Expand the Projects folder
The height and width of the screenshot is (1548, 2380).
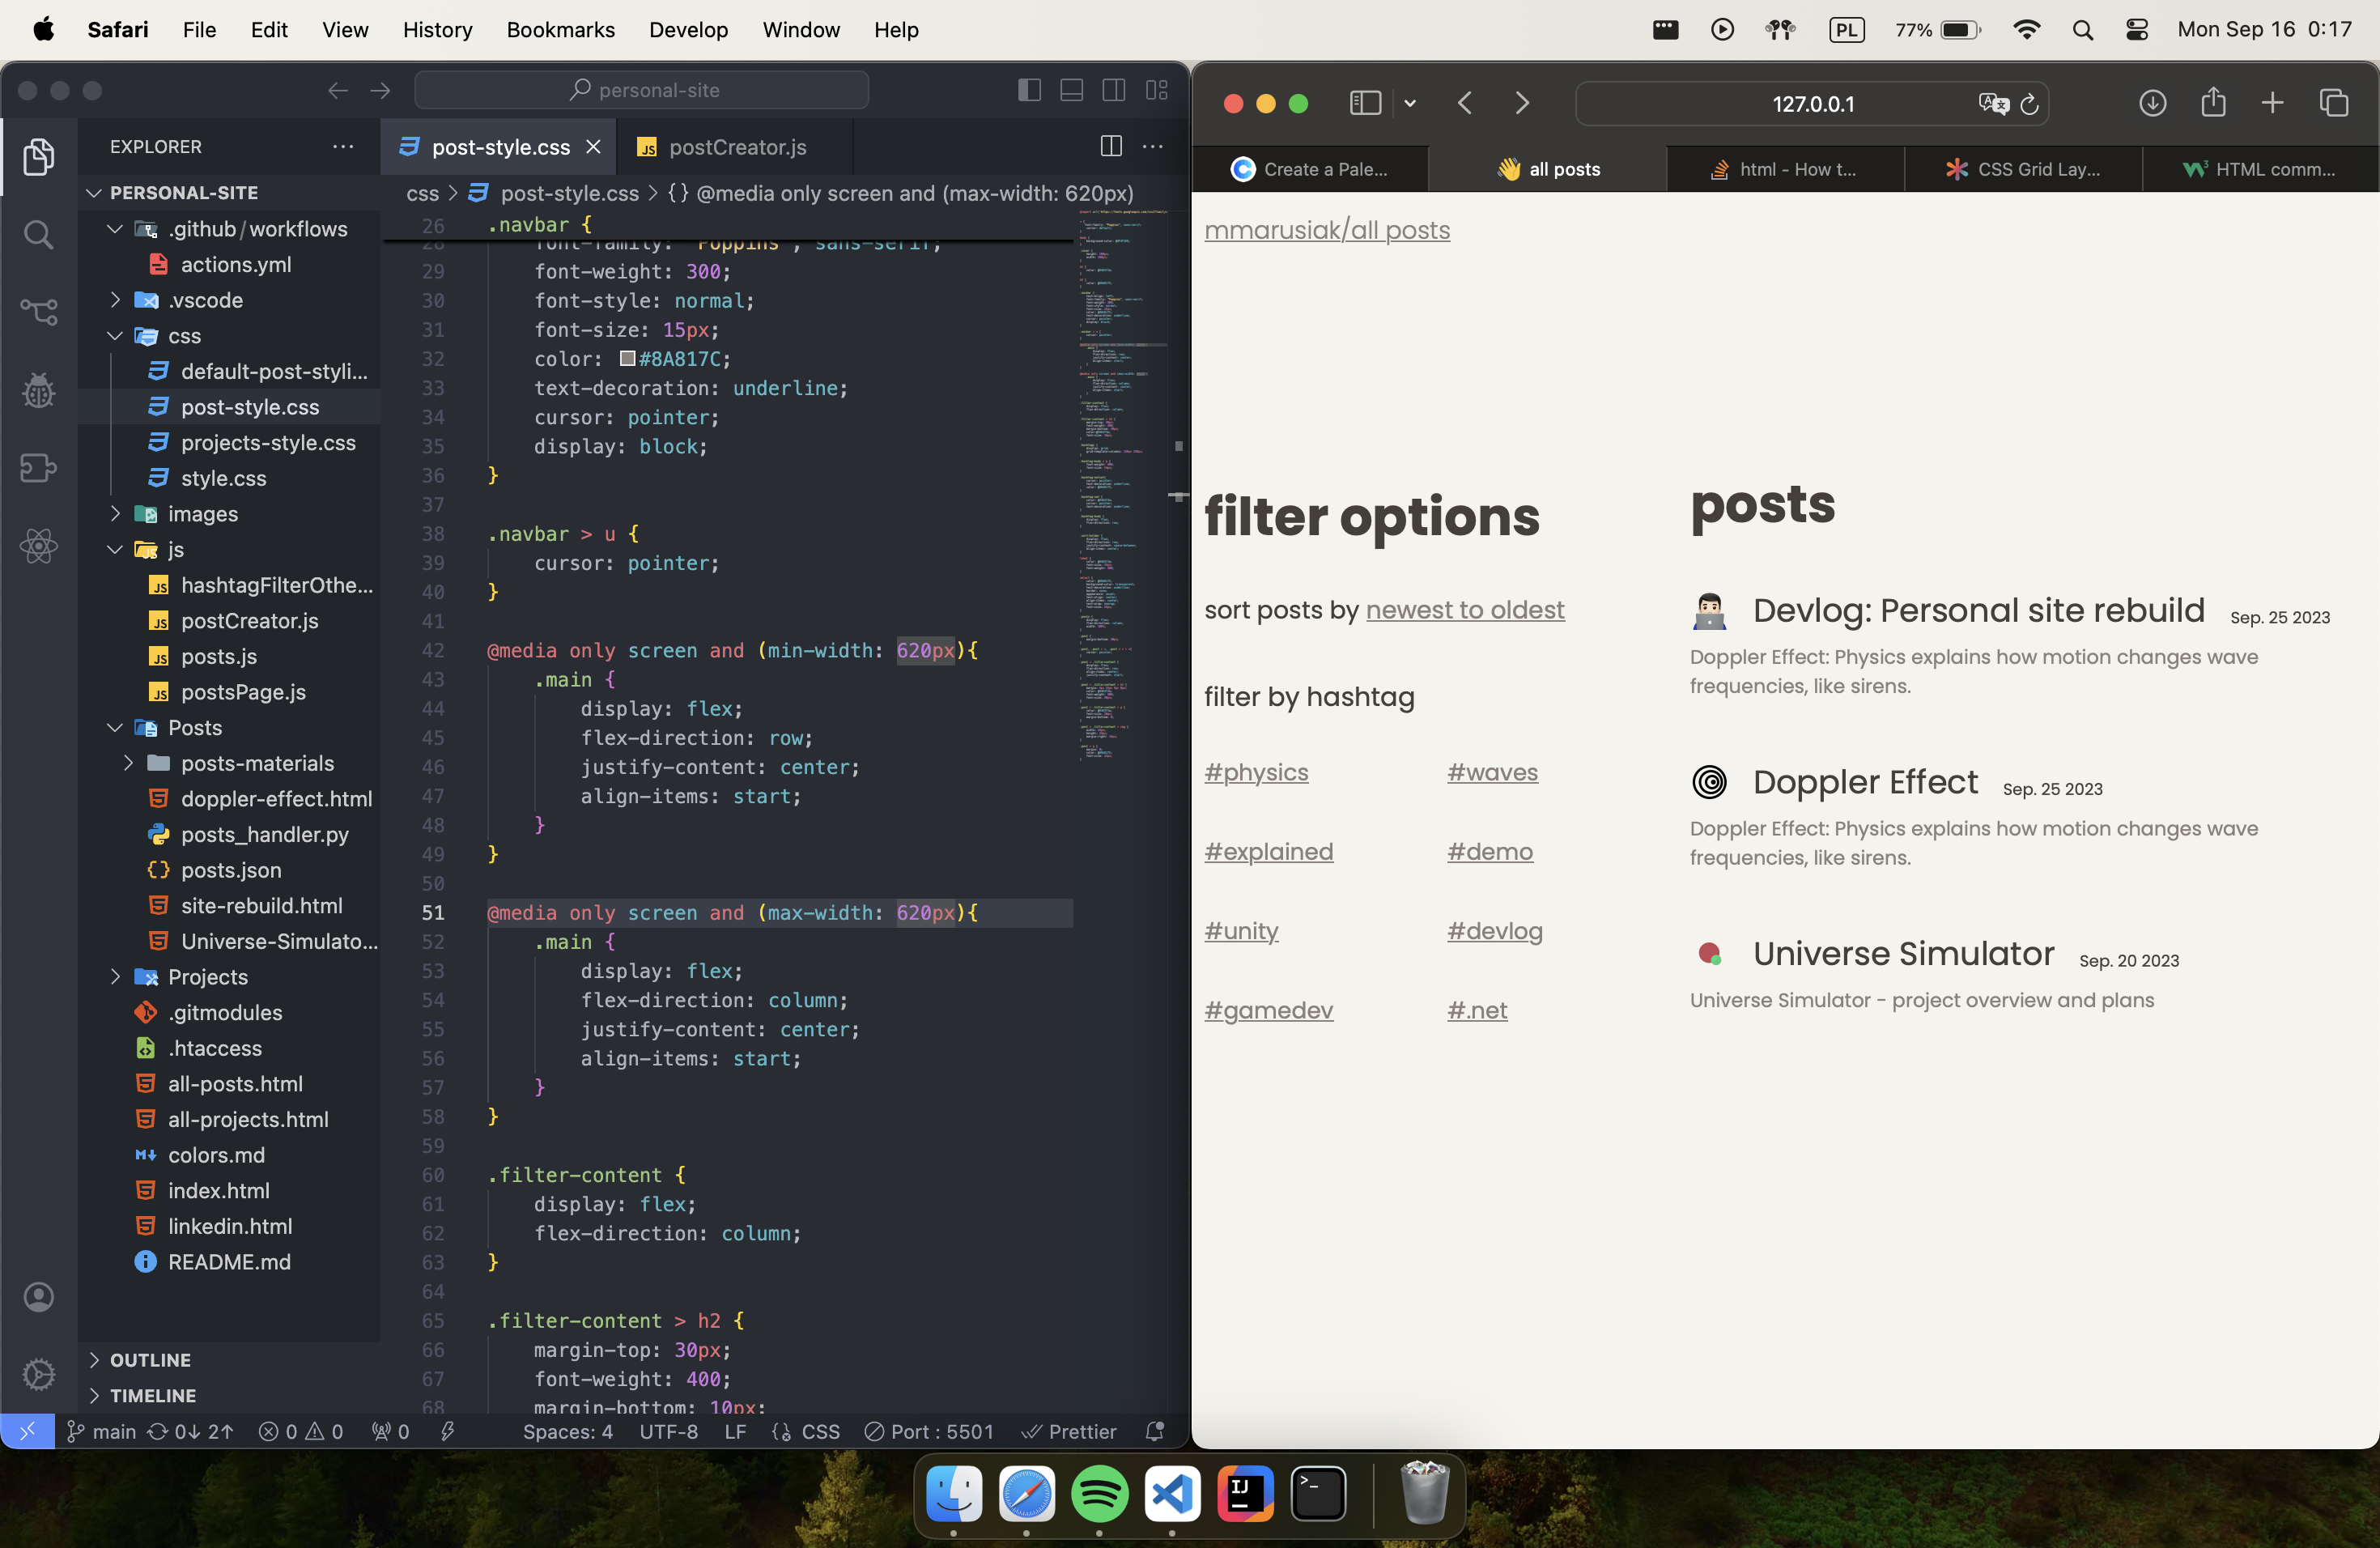pos(115,977)
